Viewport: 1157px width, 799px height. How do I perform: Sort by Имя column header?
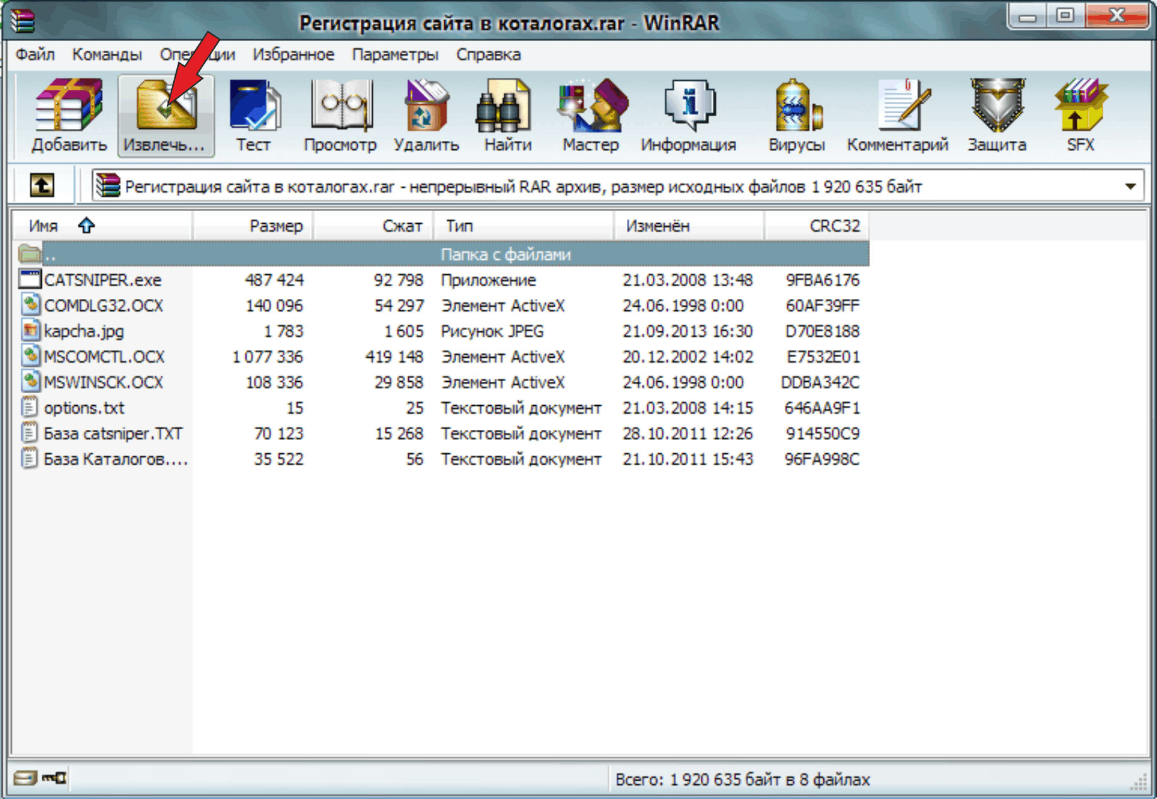(102, 226)
